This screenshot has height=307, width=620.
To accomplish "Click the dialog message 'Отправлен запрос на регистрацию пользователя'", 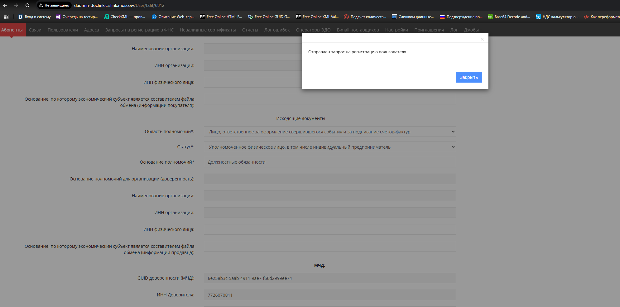I will point(357,52).
